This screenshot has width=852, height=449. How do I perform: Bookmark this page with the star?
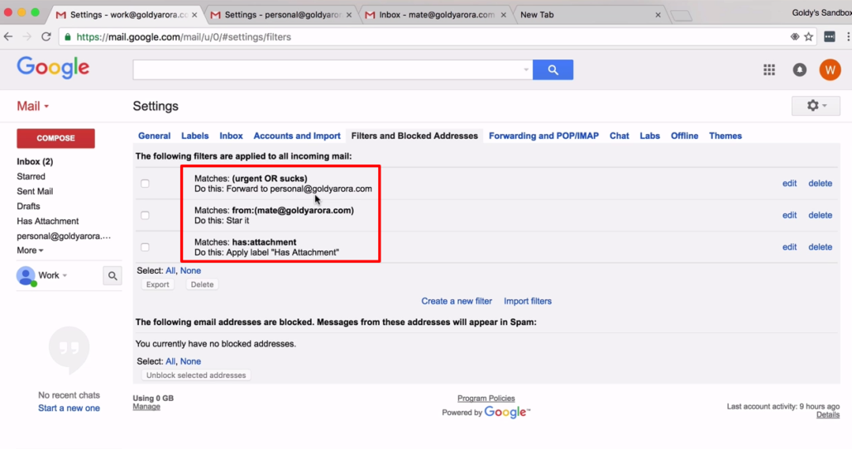[808, 37]
